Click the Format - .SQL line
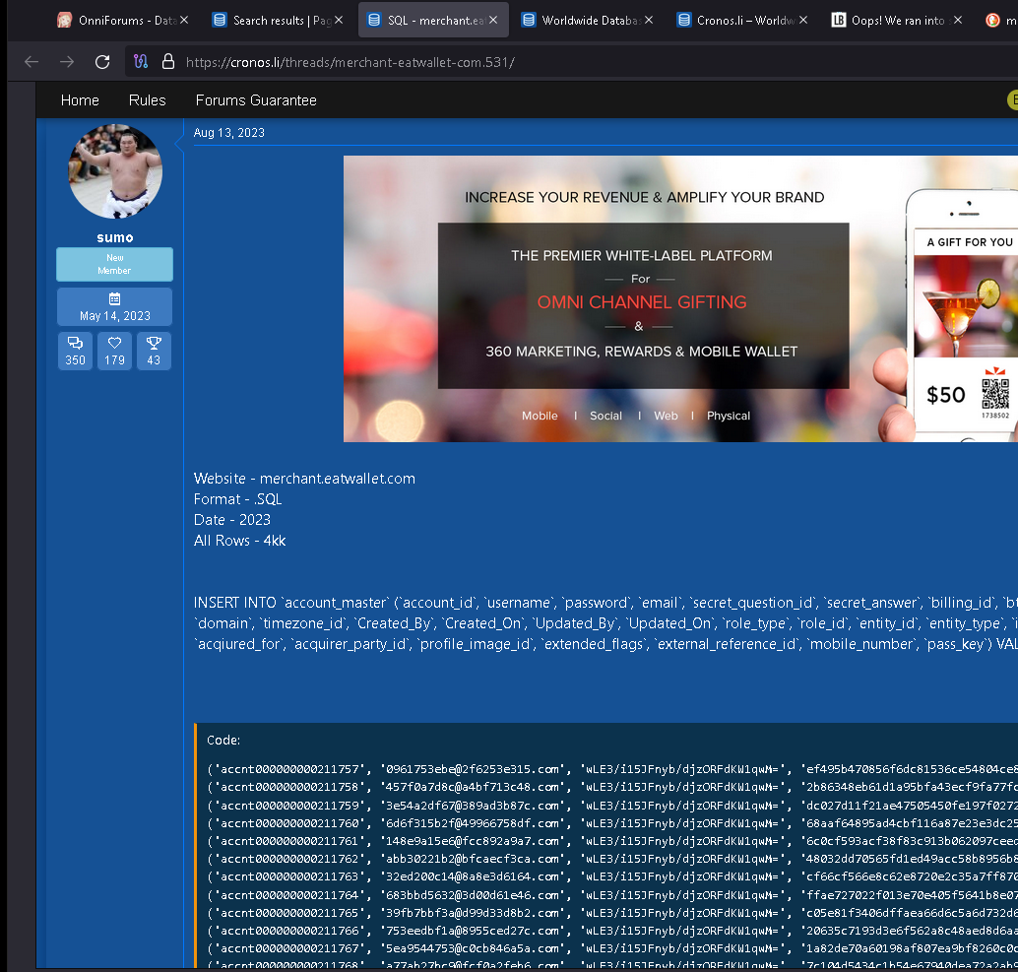Screen dimensions: 1018x972 tap(237, 499)
